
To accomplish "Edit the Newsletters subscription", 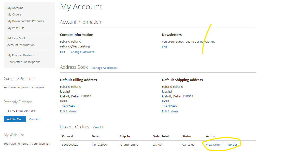I will pyautogui.click(x=164, y=47).
